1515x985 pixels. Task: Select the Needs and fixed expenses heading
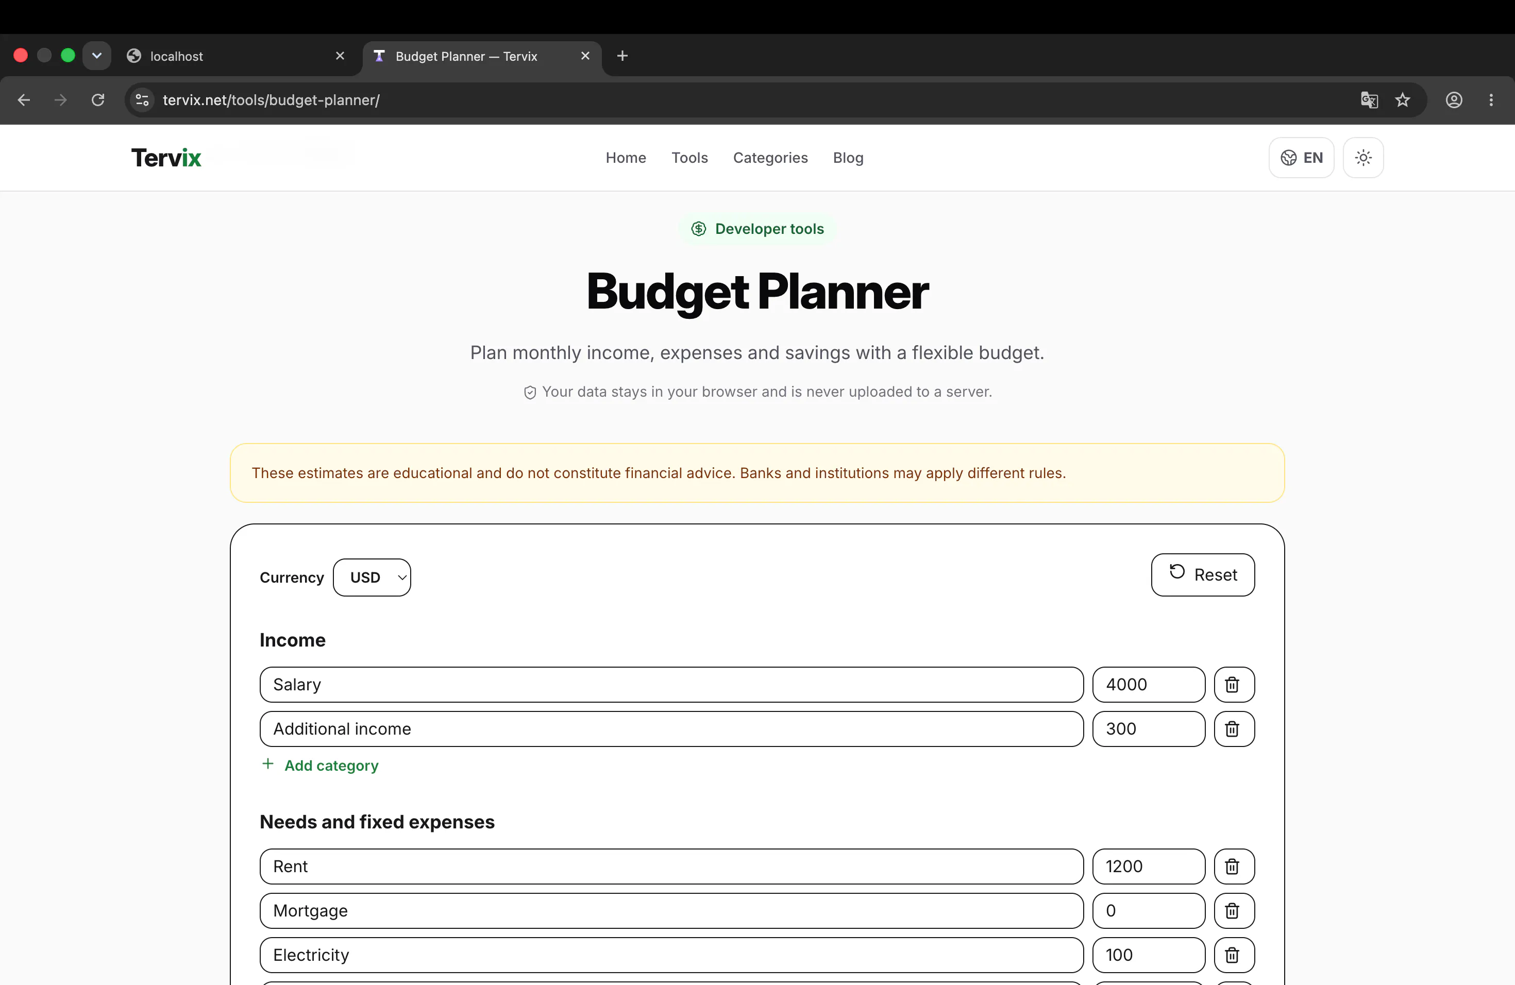tap(377, 822)
